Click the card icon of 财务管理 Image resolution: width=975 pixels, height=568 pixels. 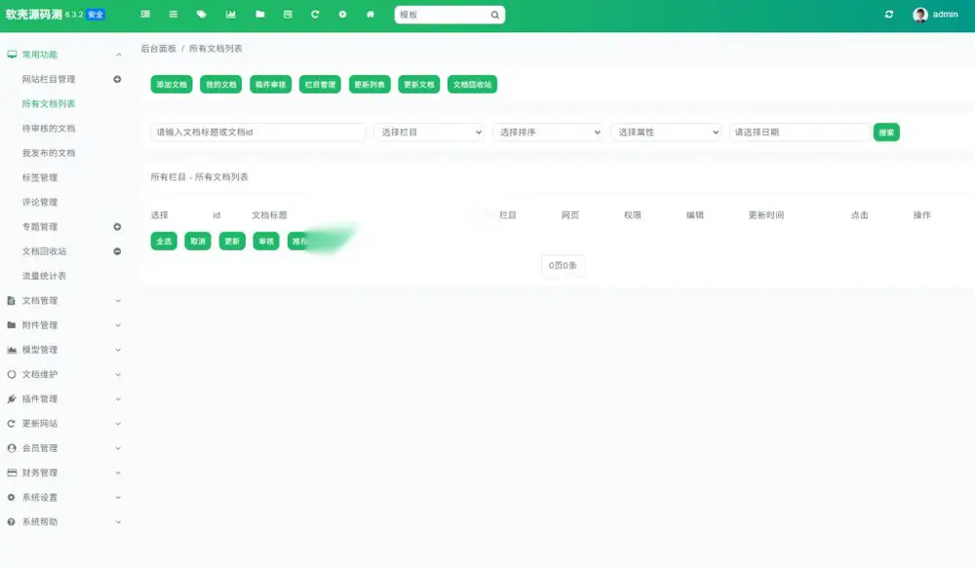[x=11, y=473]
